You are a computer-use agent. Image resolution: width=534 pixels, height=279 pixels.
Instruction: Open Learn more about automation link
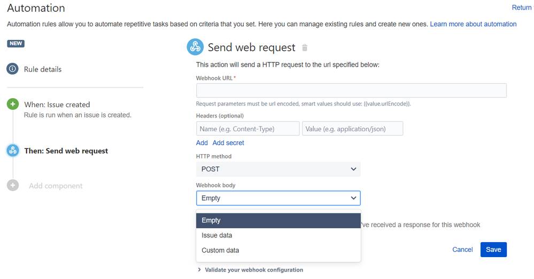point(473,24)
